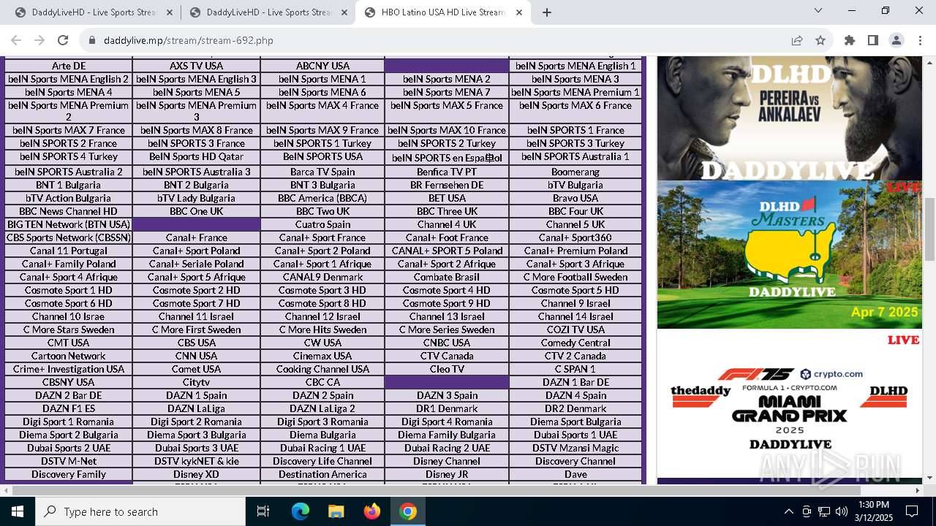This screenshot has width=936, height=526.
Task: Open the Share this page icon
Action: pos(797,40)
